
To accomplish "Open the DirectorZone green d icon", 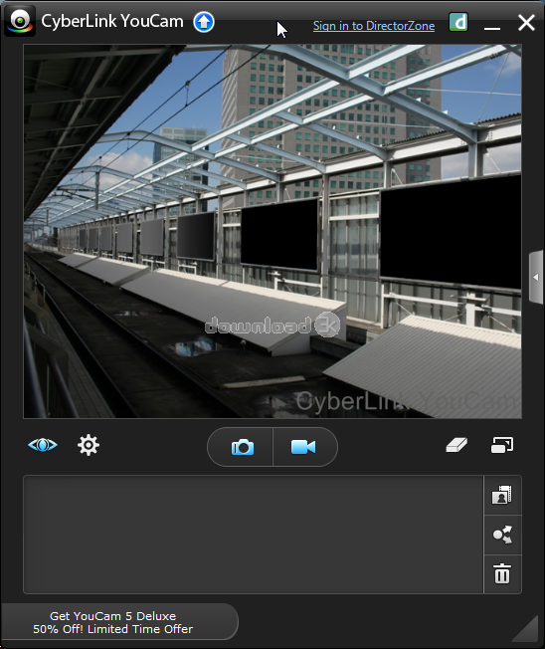I will pos(458,22).
